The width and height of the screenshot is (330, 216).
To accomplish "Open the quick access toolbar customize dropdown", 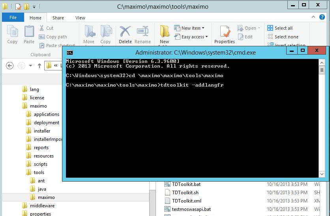I will (34, 7).
